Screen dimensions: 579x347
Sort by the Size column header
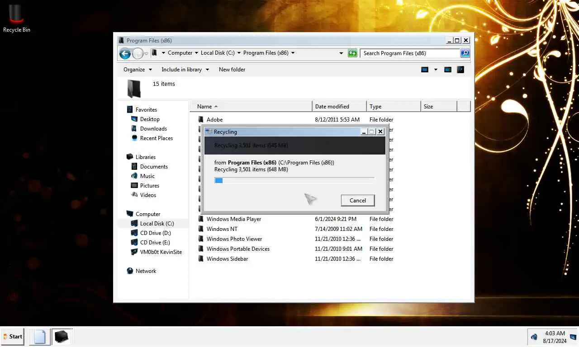pyautogui.click(x=439, y=107)
